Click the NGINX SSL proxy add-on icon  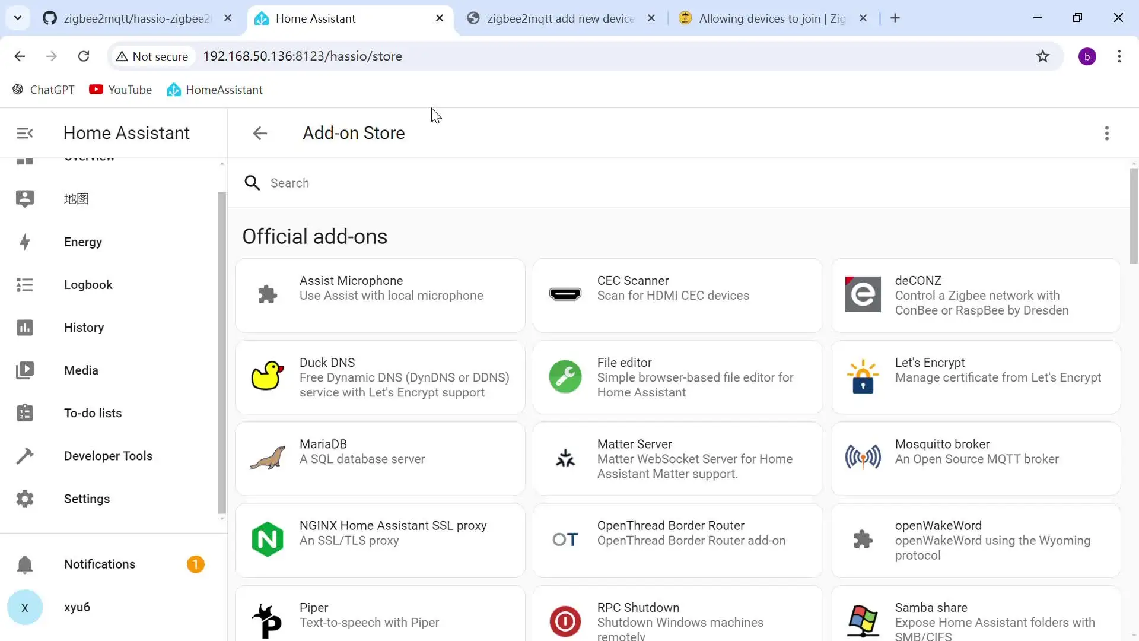(x=267, y=540)
